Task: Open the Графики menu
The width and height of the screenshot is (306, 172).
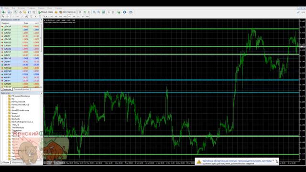Action: [x=31, y=8]
